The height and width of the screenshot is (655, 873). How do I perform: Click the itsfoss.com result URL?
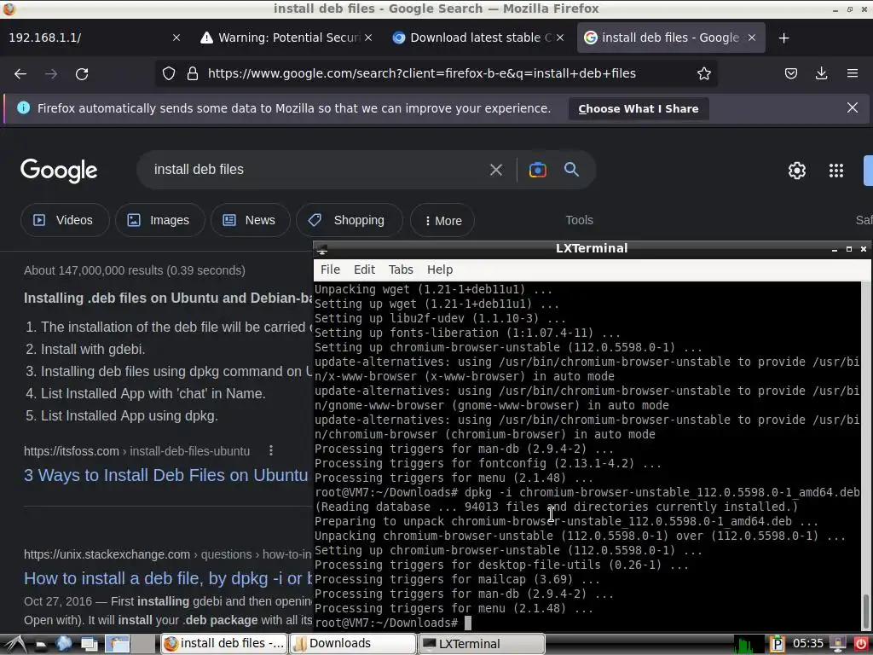[136, 451]
